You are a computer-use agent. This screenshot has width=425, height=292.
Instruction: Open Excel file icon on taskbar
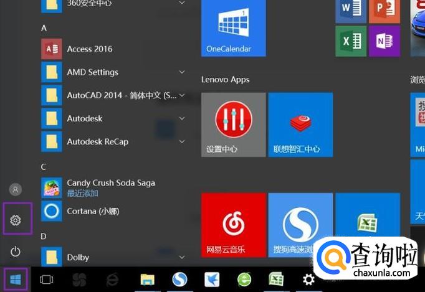click(276, 280)
